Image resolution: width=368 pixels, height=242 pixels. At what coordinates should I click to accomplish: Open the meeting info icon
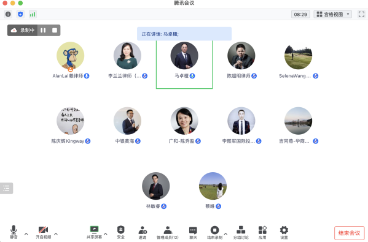pyautogui.click(x=8, y=14)
